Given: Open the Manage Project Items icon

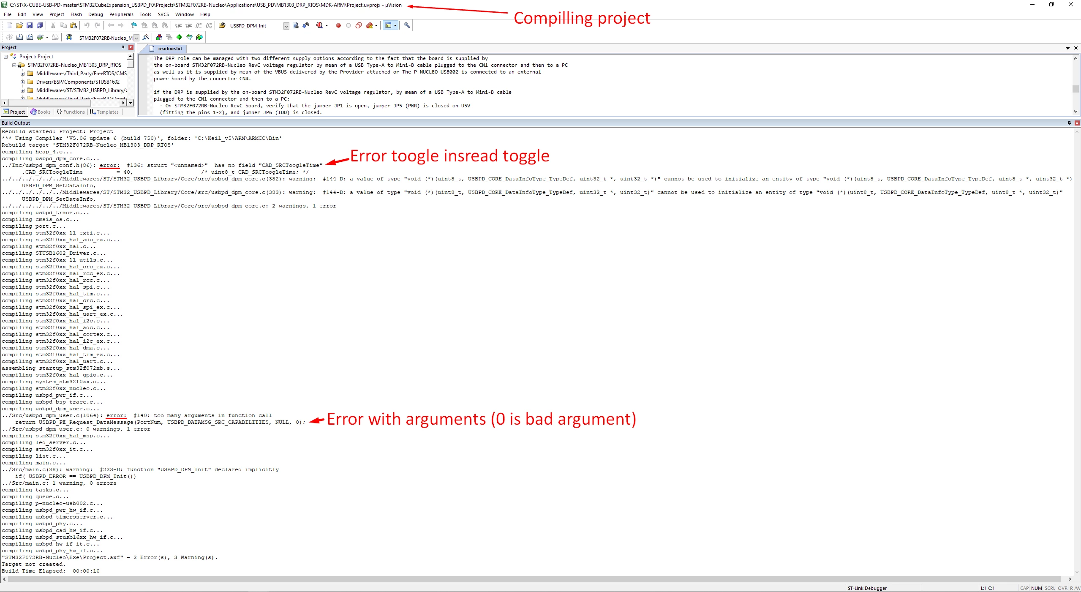Looking at the screenshot, I should 159,37.
